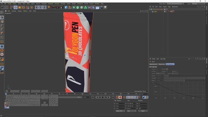The width and height of the screenshot is (208, 117).
Task: Click Render View clapperboard icon
Action: 53,7
